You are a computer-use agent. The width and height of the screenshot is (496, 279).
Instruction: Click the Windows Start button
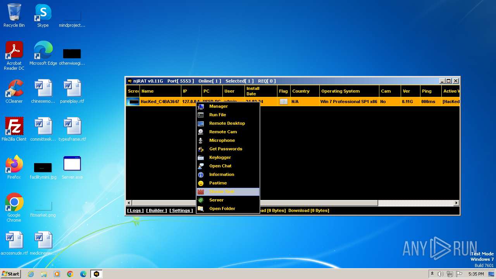11,274
